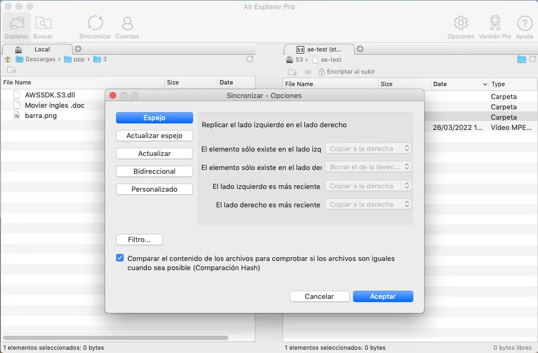Select the AWSSDK.S3.dll file
538x353 pixels.
[x=50, y=95]
